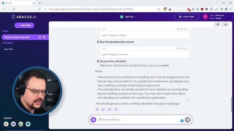234x131 pixels.
Task: Open the GPT-4o model dropdown
Action: click(128, 17)
